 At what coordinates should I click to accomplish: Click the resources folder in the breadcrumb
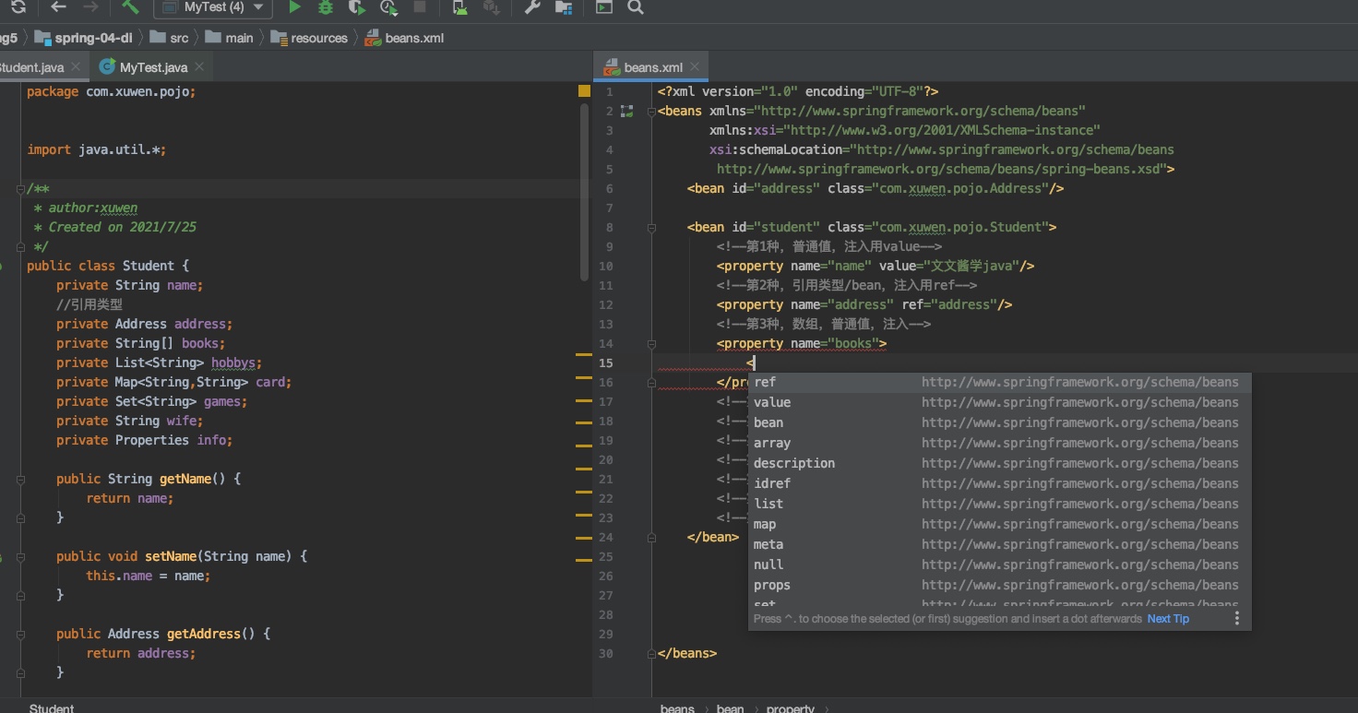pyautogui.click(x=318, y=38)
